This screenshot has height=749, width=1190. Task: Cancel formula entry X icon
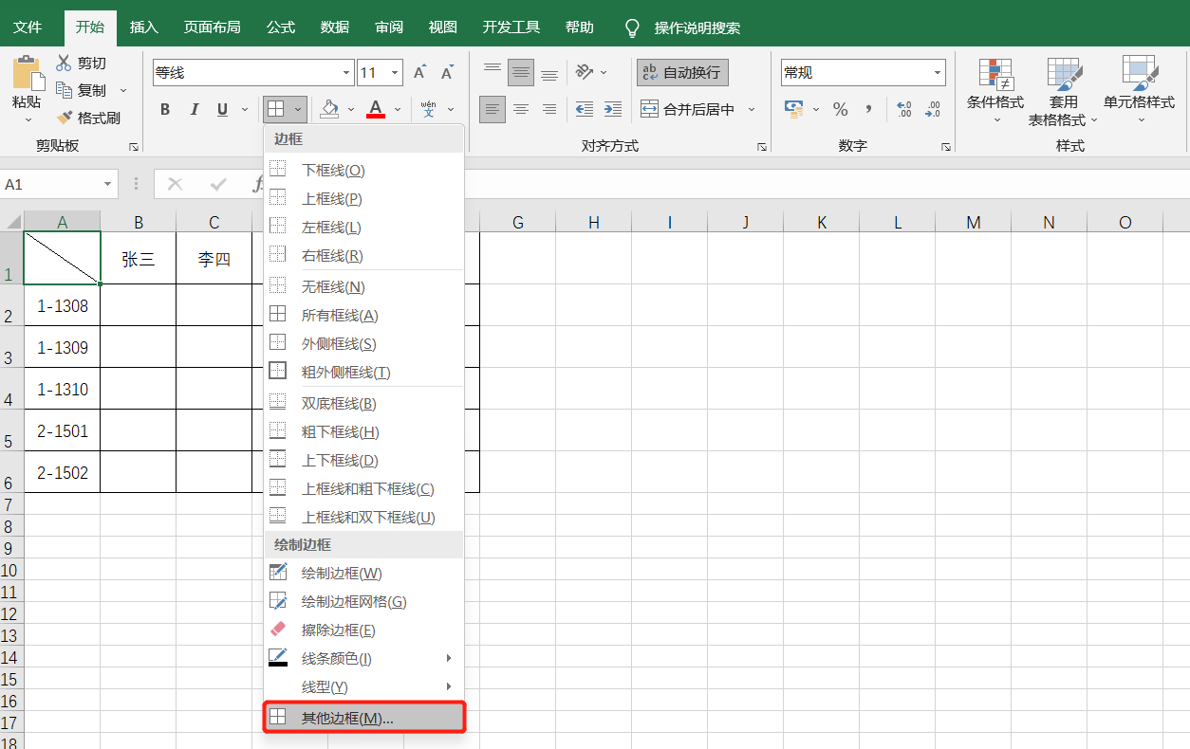coord(175,184)
